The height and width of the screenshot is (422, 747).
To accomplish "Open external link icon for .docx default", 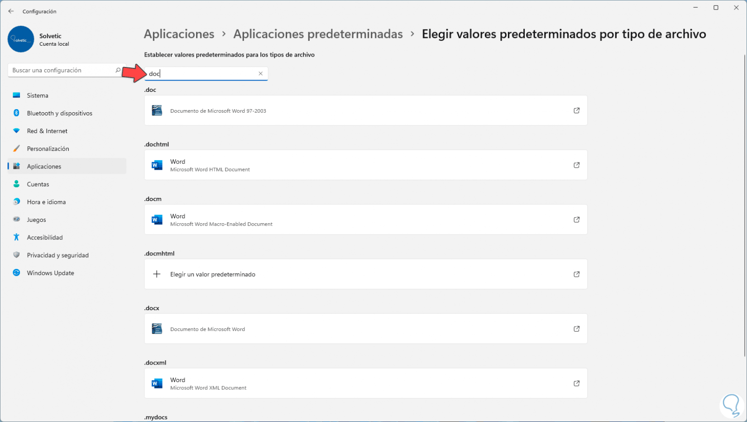I will [x=576, y=329].
